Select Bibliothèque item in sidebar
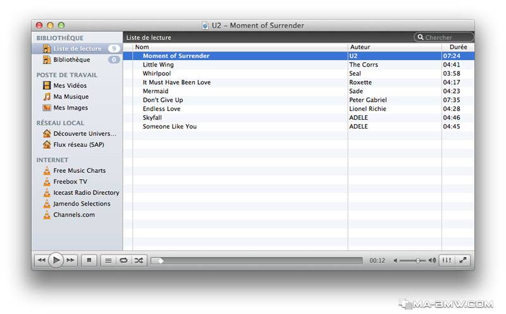The width and height of the screenshot is (506, 314). point(77,60)
